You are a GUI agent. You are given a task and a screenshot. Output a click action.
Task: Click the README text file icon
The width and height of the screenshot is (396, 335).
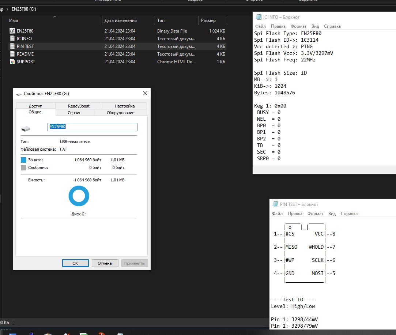click(x=12, y=54)
